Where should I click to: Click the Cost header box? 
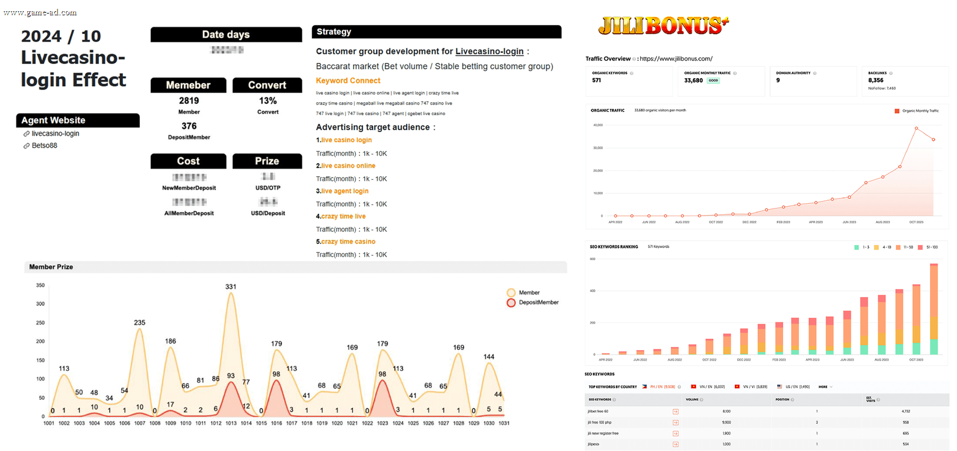pos(189,161)
